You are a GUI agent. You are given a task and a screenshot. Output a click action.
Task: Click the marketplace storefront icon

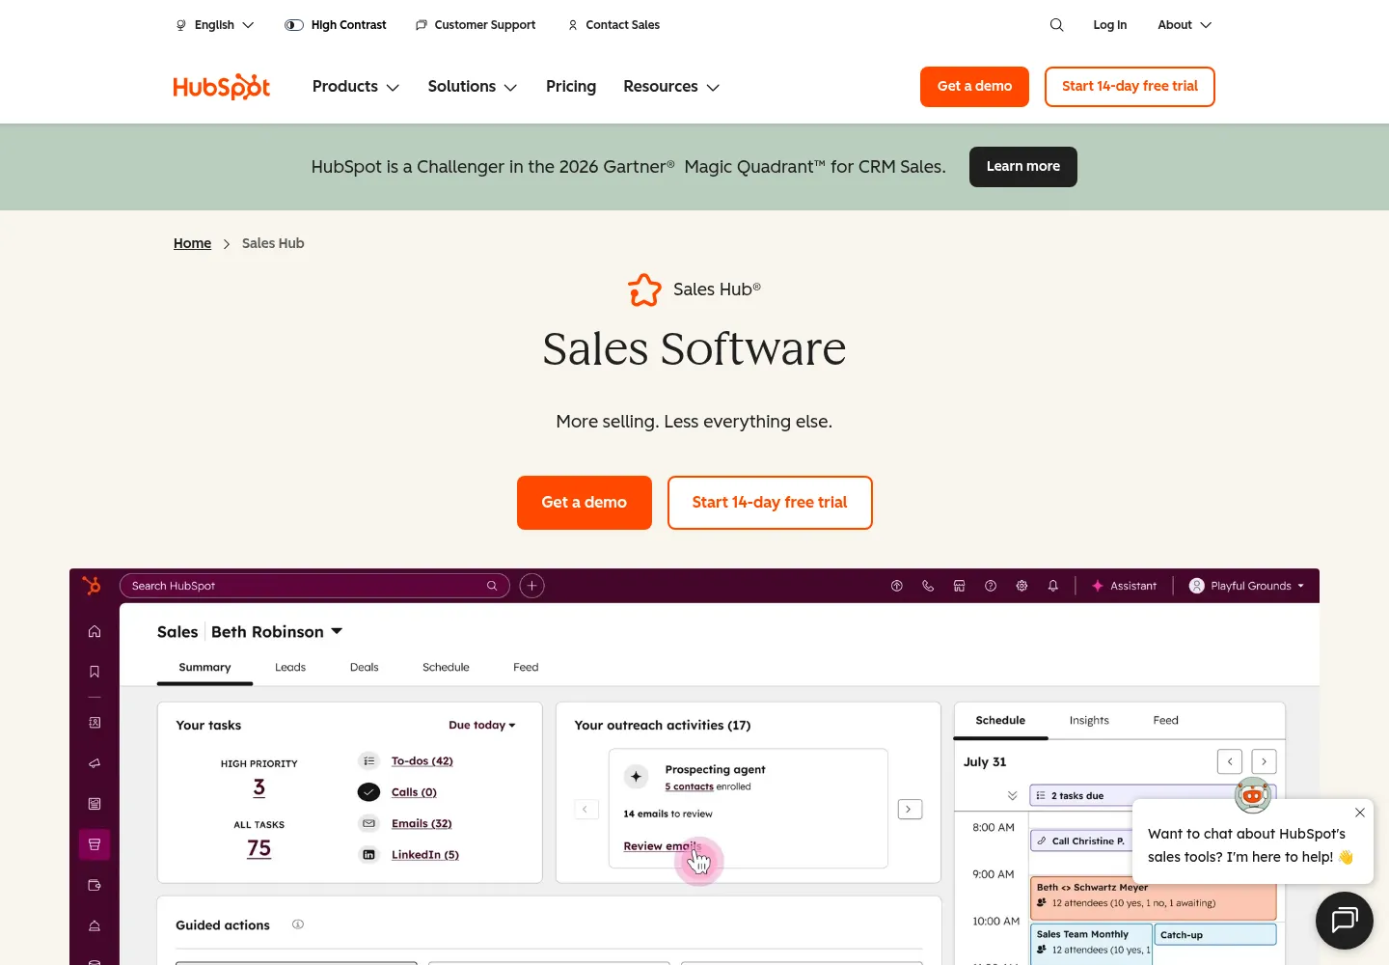(x=959, y=586)
